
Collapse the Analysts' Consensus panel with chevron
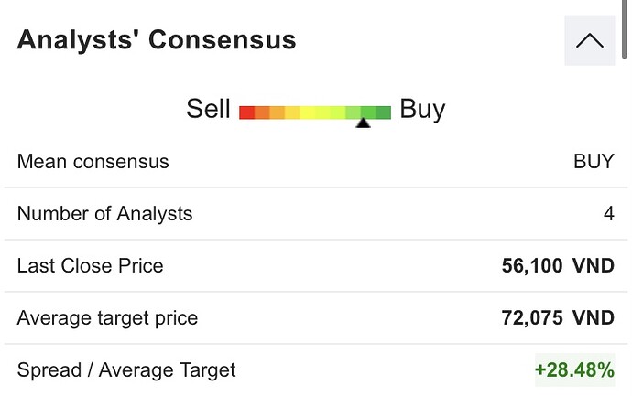(589, 41)
